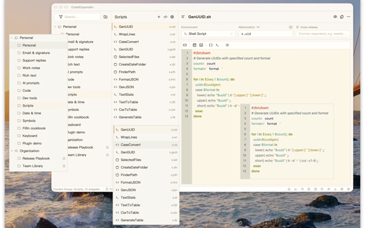Click the outline icon left of GenUUID.sh title
The width and height of the screenshot is (365, 228).
click(183, 17)
